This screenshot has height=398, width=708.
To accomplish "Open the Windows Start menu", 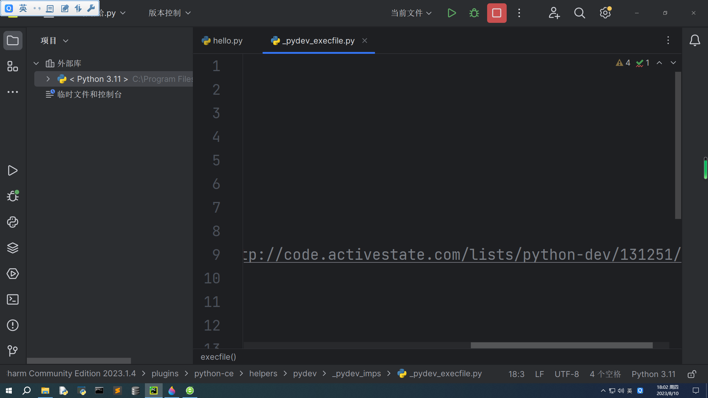I will pos(9,391).
